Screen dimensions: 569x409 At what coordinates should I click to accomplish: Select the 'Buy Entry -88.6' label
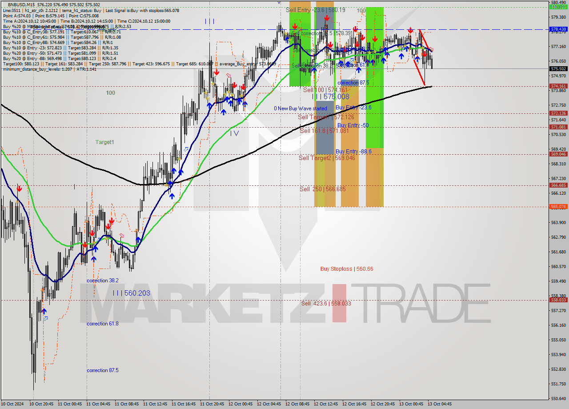(x=353, y=152)
